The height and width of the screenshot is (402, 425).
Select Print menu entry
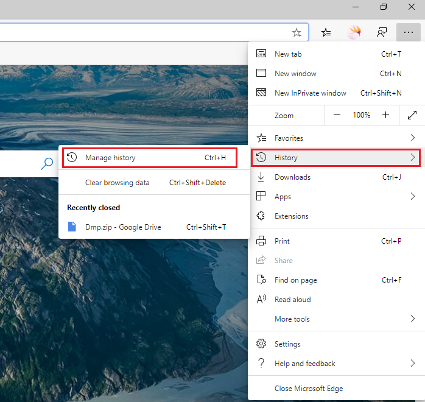[x=336, y=241]
